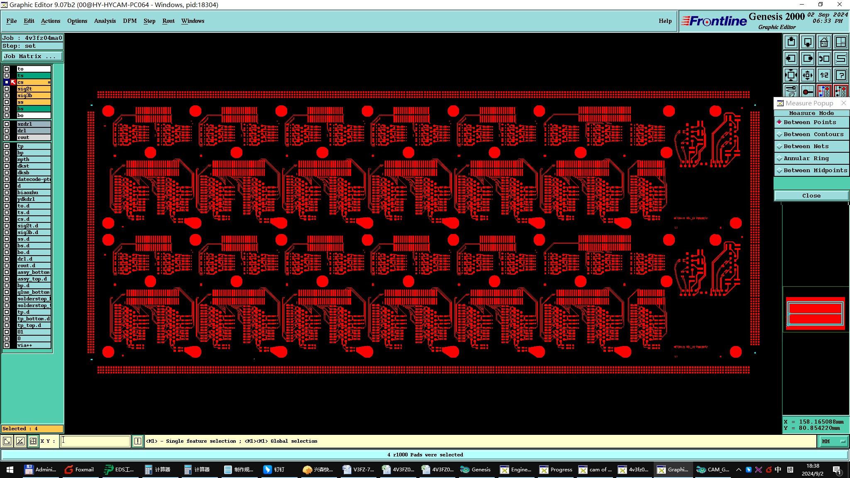Image resolution: width=850 pixels, height=478 pixels.
Task: Open the MM units dropdown
Action: point(833,441)
